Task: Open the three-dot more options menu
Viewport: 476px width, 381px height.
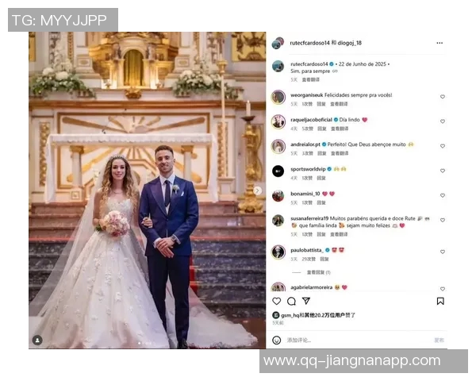Action: (440, 43)
